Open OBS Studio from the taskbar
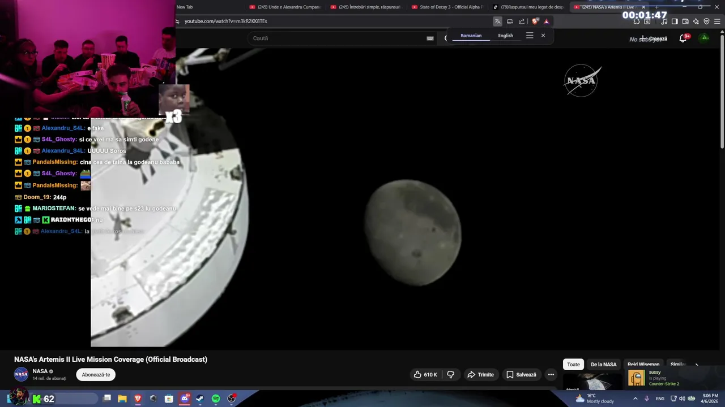The width and height of the screenshot is (725, 407). pos(232,399)
